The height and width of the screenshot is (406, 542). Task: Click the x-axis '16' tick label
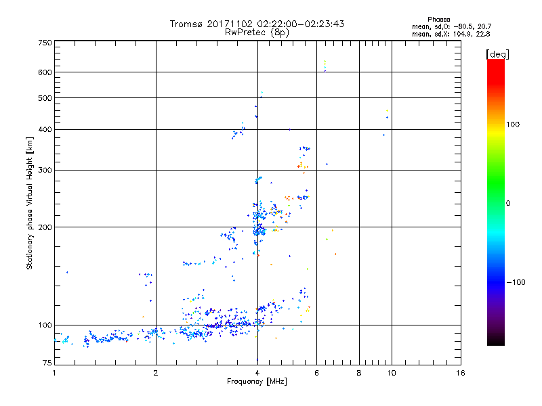[461, 373]
